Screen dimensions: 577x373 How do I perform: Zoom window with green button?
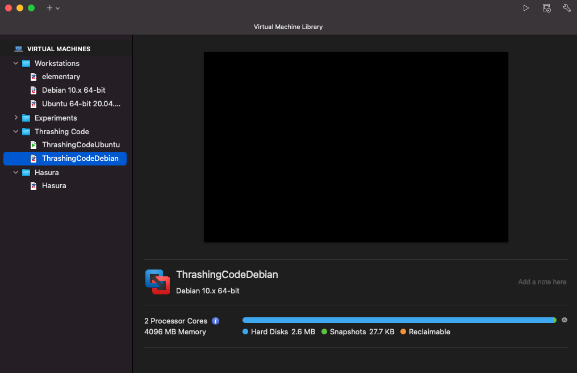(x=31, y=8)
